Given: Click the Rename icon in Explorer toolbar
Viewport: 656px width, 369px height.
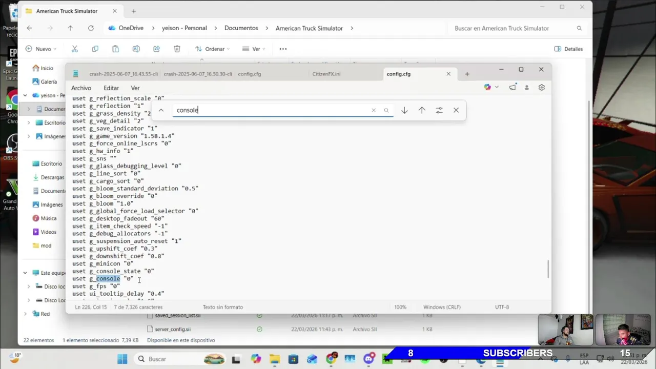Looking at the screenshot, I should (x=136, y=49).
